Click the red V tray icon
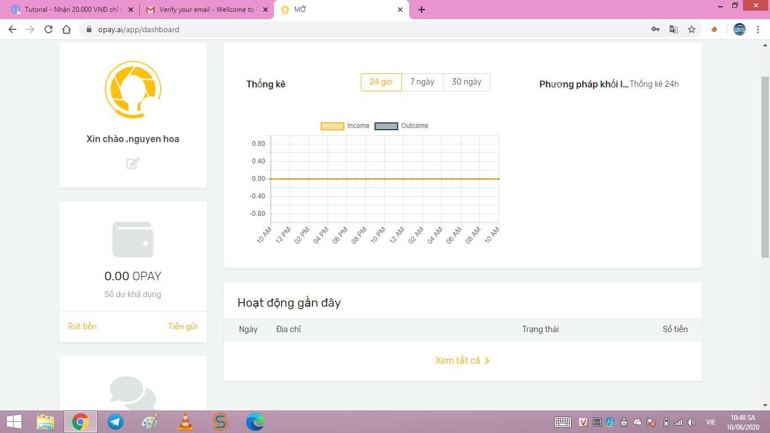770x433 pixels. 583,422
